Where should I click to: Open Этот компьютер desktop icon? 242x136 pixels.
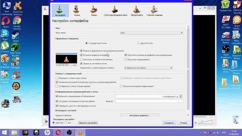(6, 8)
